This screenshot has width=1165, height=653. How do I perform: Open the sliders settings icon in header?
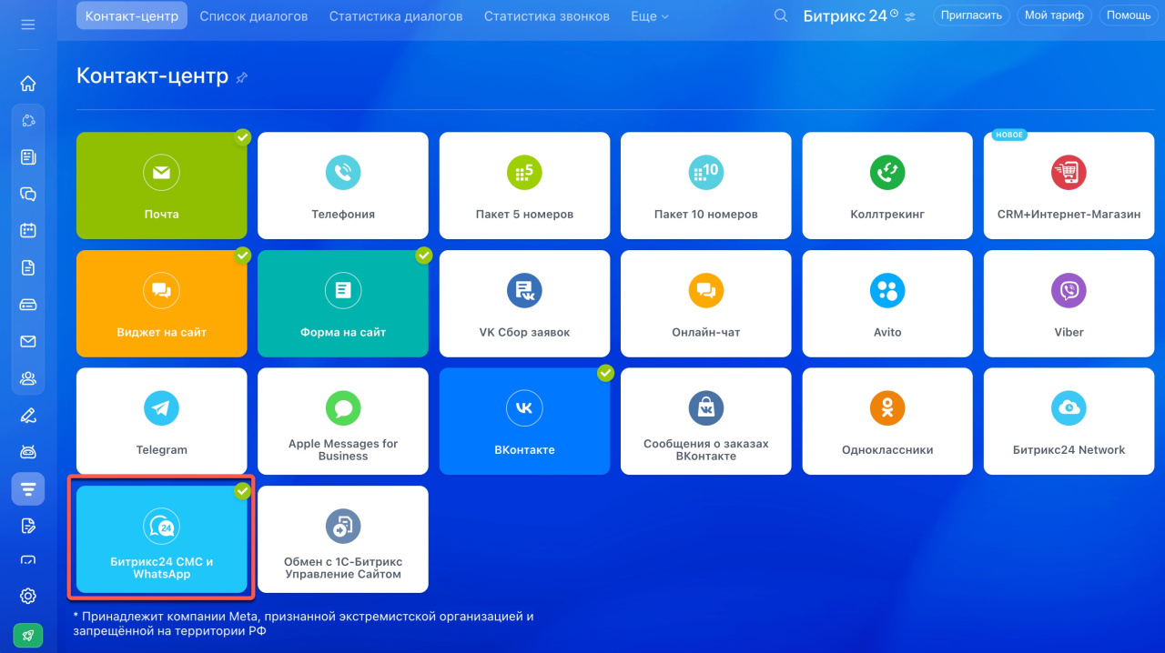pyautogui.click(x=910, y=16)
